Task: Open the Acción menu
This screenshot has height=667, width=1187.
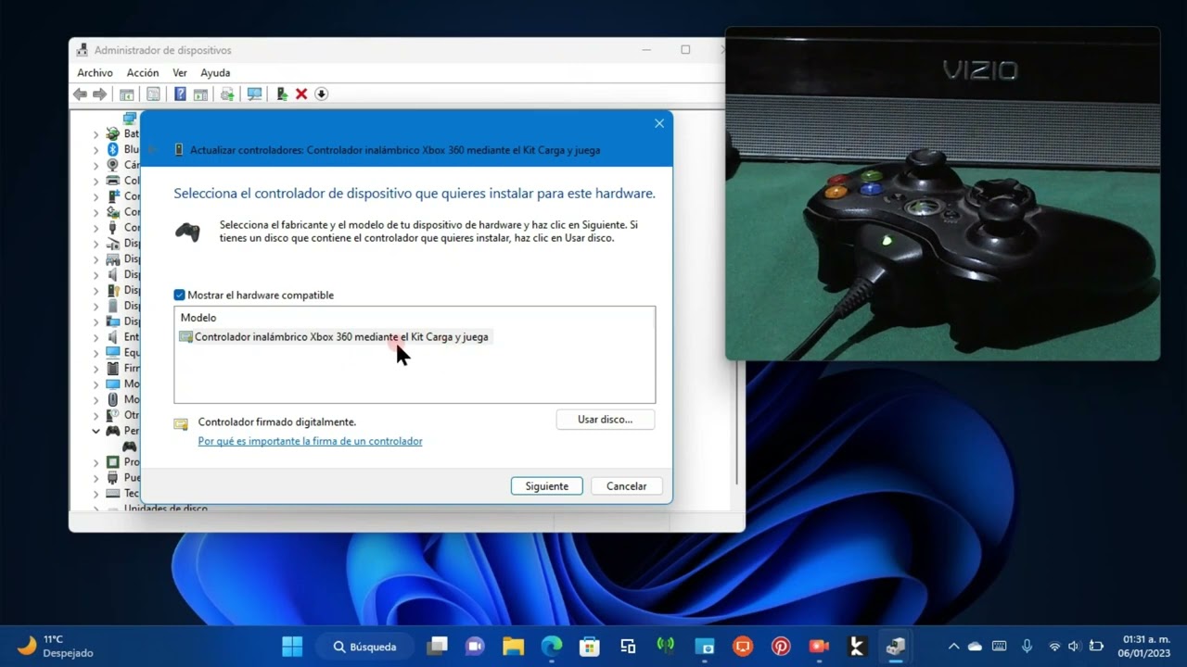Action: tap(143, 73)
